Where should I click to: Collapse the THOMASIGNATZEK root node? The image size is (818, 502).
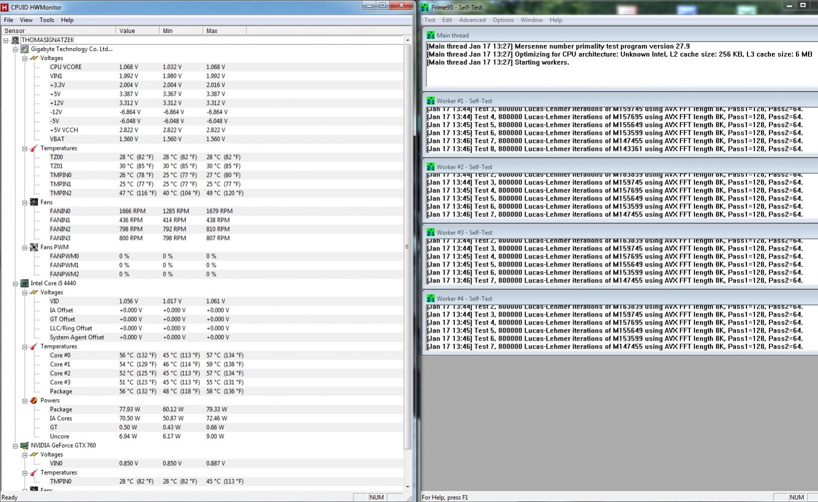6,40
